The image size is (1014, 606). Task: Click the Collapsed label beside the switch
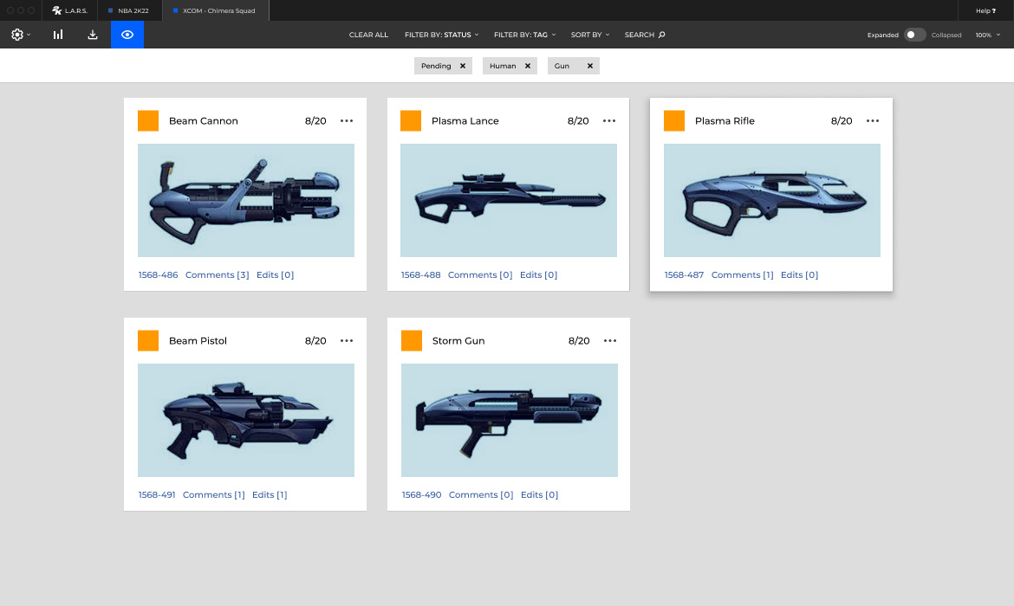click(x=946, y=35)
